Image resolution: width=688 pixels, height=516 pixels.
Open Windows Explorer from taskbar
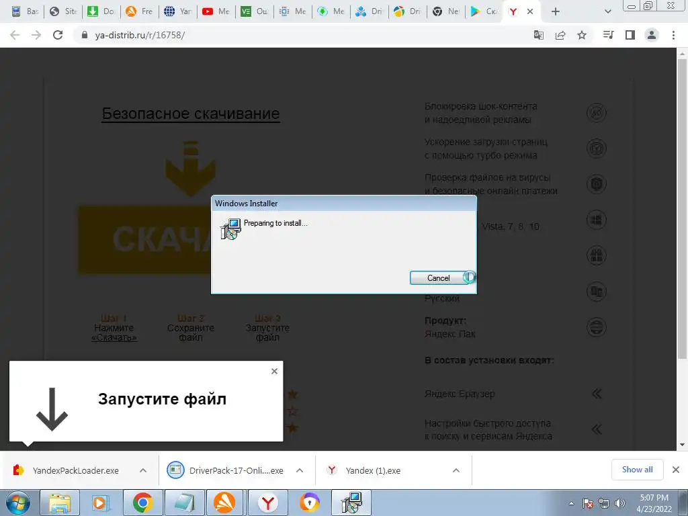(x=60, y=503)
